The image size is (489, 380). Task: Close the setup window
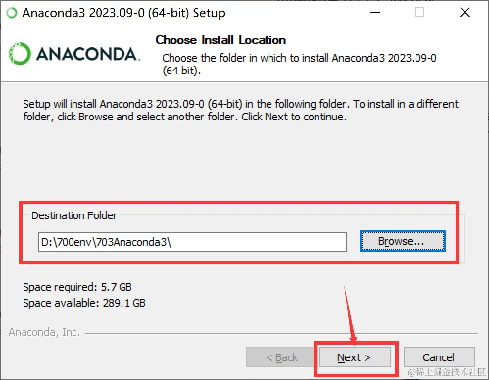click(465, 12)
